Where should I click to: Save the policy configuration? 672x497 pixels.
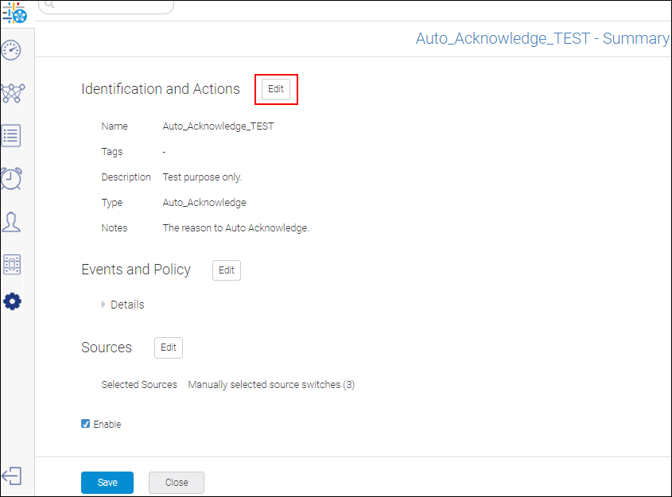pyautogui.click(x=107, y=483)
